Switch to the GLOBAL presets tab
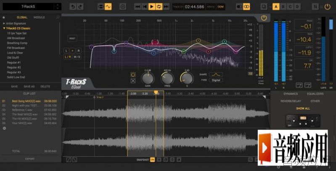Viewport: 336px width, 171px height. point(22,17)
